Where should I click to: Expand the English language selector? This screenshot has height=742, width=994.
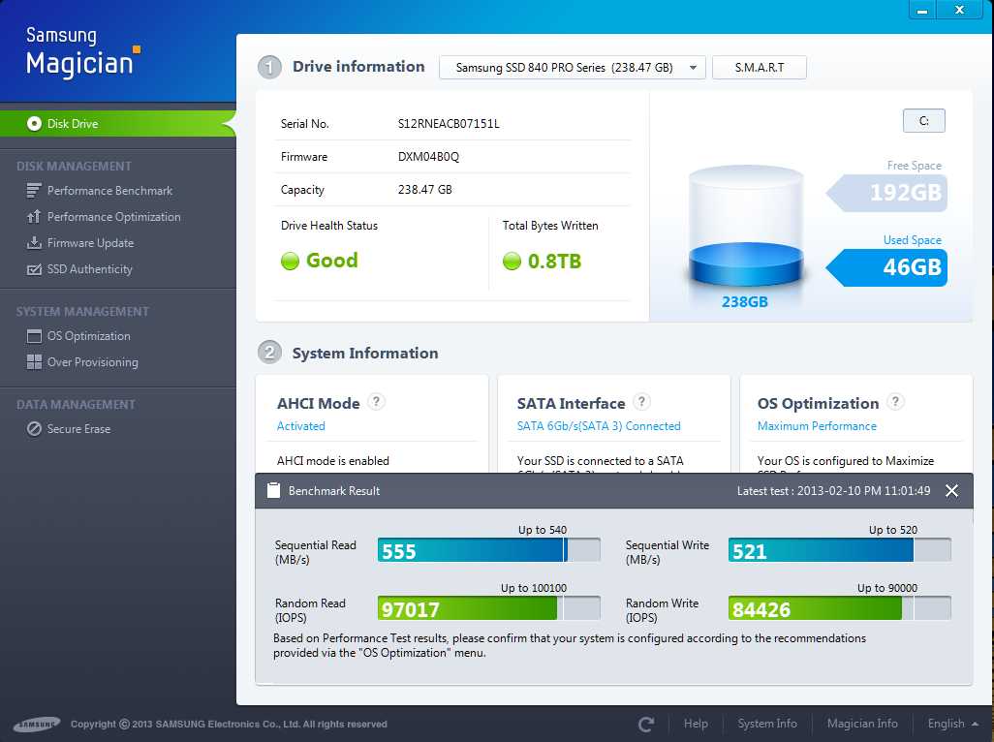click(x=952, y=724)
